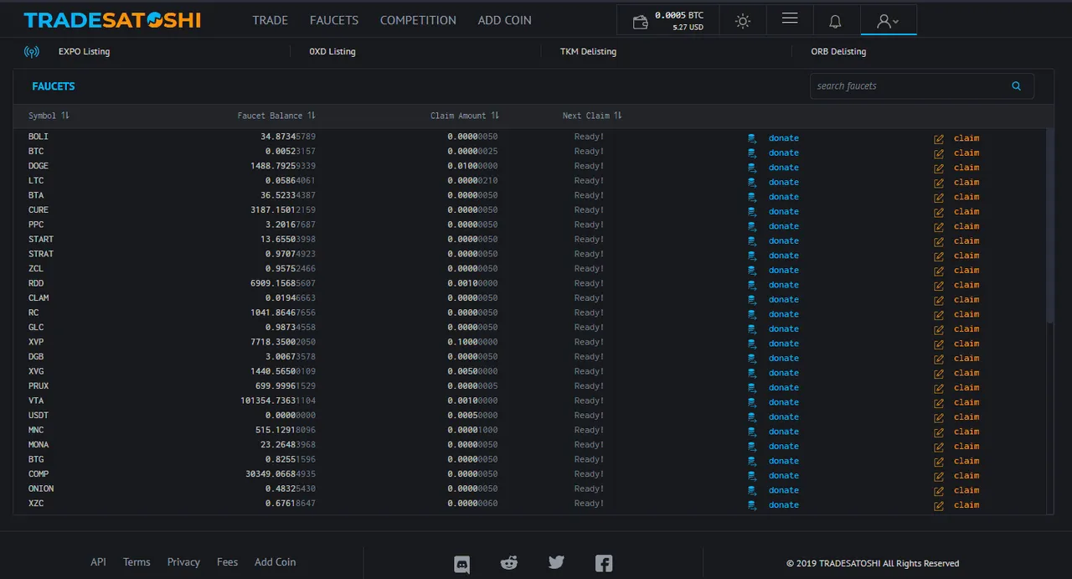Click donate text for CLAM
The image size is (1072, 579).
[x=784, y=300]
